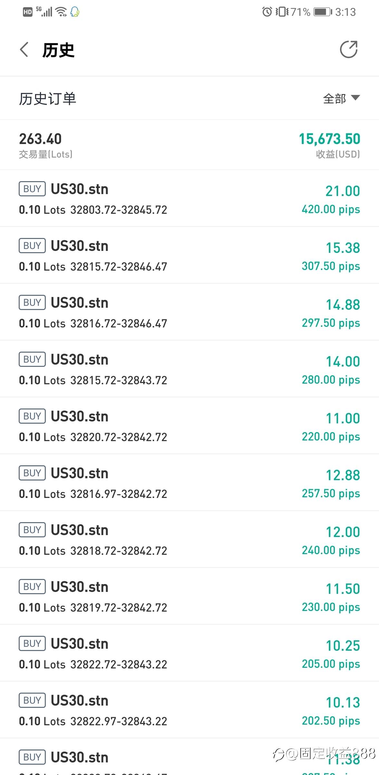379x775 pixels.
Task: Open the order with 12.88 profit
Action: coord(189,483)
